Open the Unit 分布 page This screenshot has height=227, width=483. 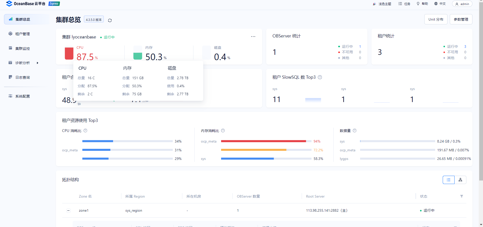[x=436, y=19]
